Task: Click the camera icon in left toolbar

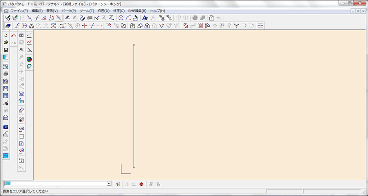Action: (x=6, y=127)
